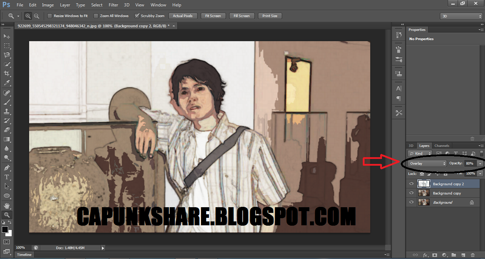Click the Zoom Out icon in options bar
This screenshot has width=485, height=259.
tap(36, 16)
